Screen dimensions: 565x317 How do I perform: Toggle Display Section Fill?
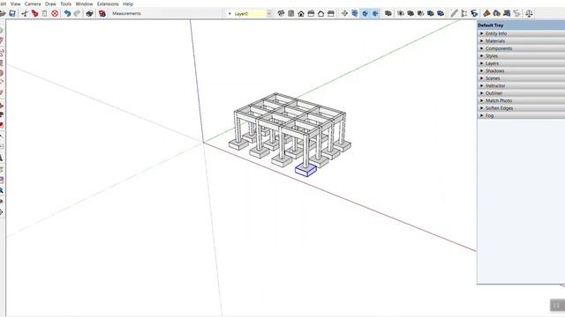(x=375, y=14)
